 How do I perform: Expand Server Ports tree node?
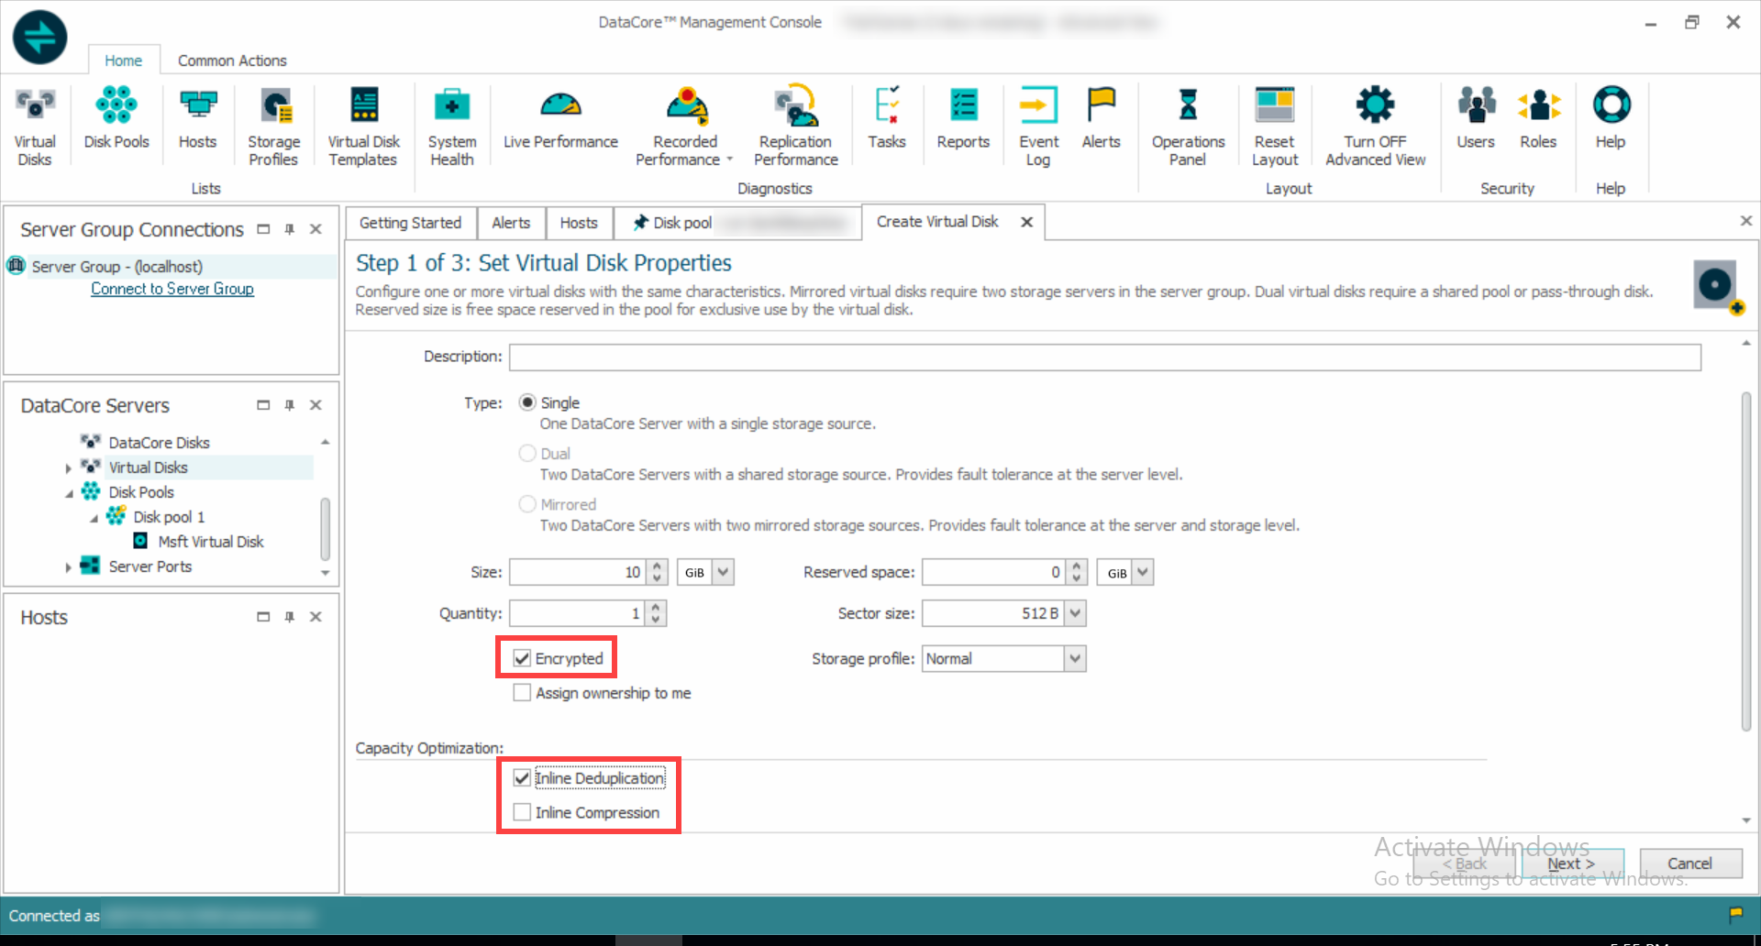pyautogui.click(x=68, y=567)
